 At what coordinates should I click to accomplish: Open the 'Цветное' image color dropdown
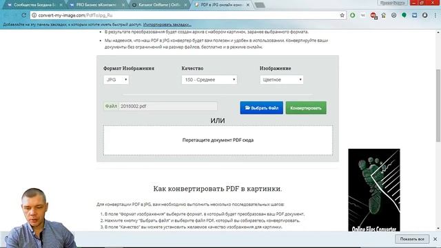pyautogui.click(x=282, y=80)
